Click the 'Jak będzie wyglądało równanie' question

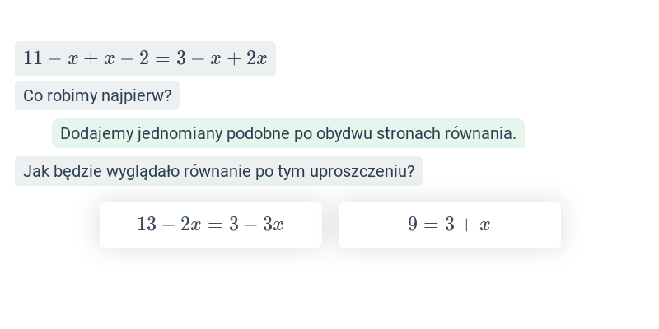coord(218,171)
